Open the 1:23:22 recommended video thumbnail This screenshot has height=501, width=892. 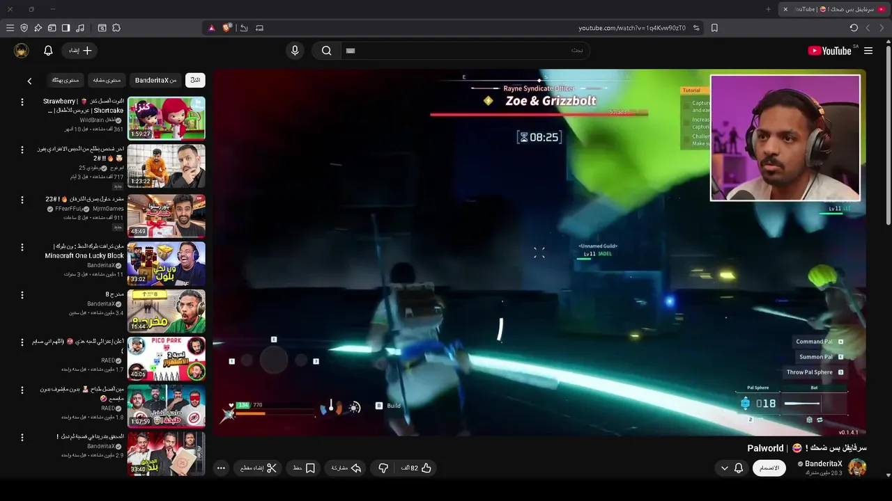(166, 166)
